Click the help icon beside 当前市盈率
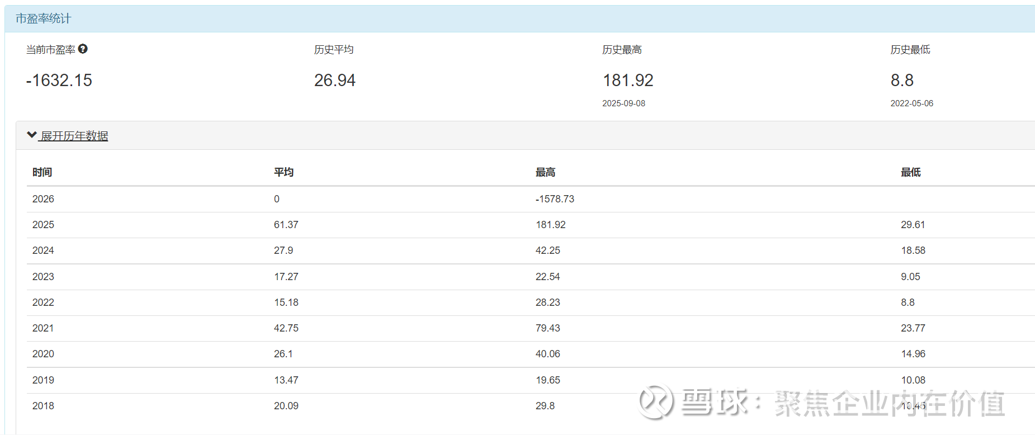Screen dimensions: 1035x435 click(x=83, y=49)
